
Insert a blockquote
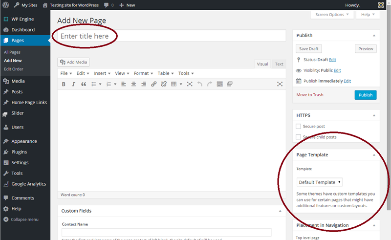(84, 84)
